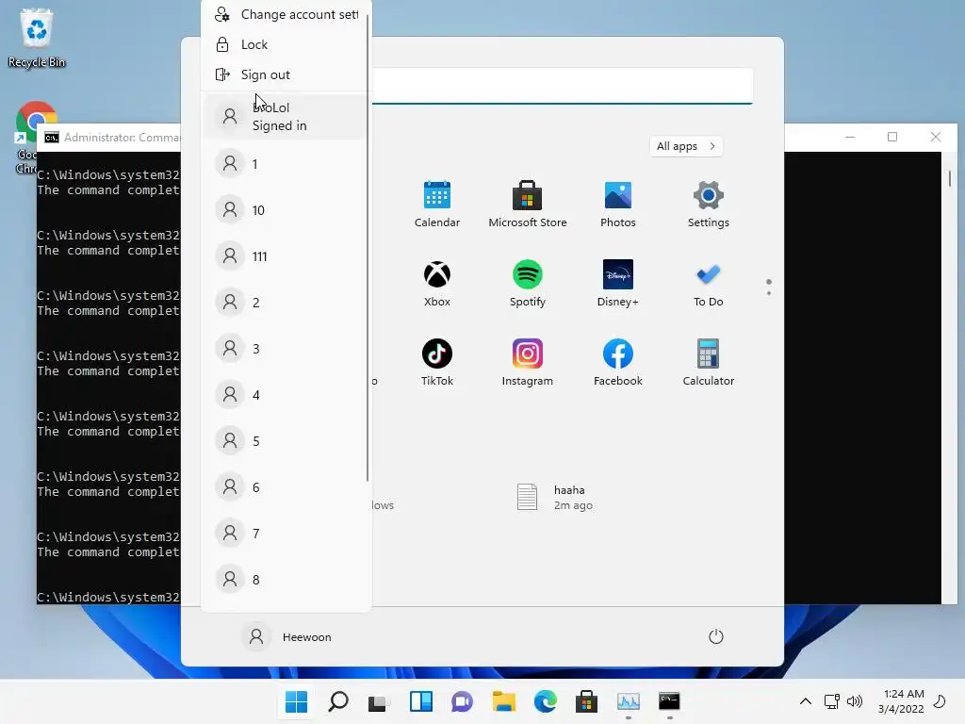
Task: Open Spotify from the Start menu
Action: coord(528,284)
